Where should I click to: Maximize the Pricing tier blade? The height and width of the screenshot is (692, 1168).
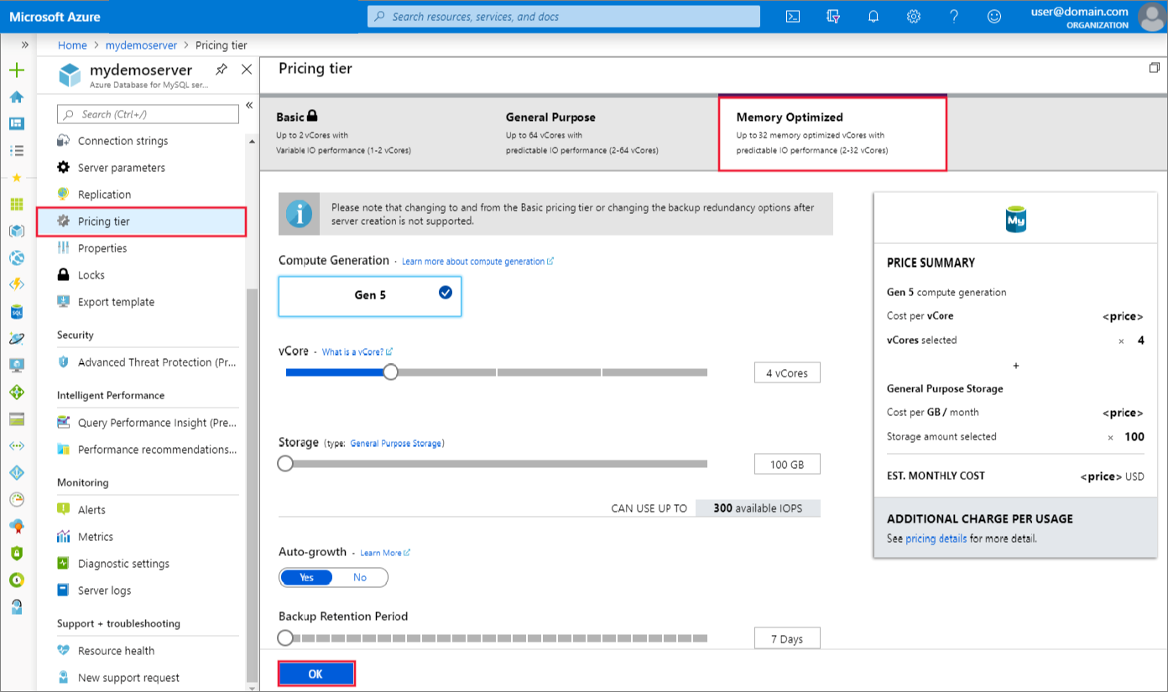1155,68
